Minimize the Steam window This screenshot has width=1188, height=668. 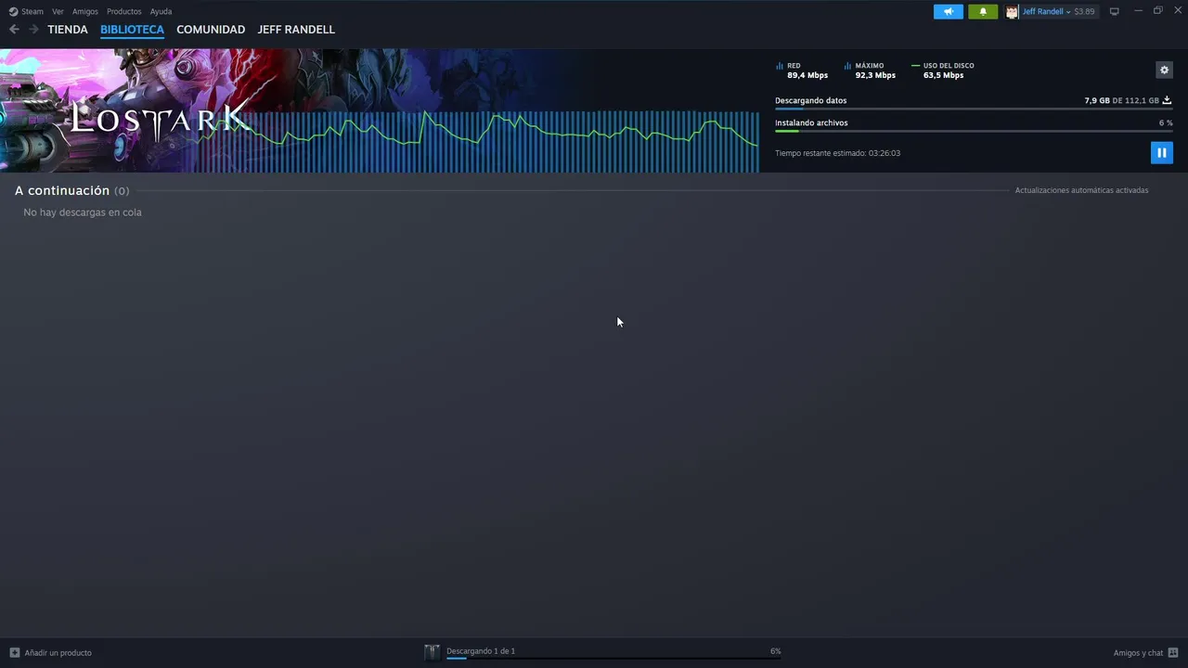pyautogui.click(x=1138, y=11)
